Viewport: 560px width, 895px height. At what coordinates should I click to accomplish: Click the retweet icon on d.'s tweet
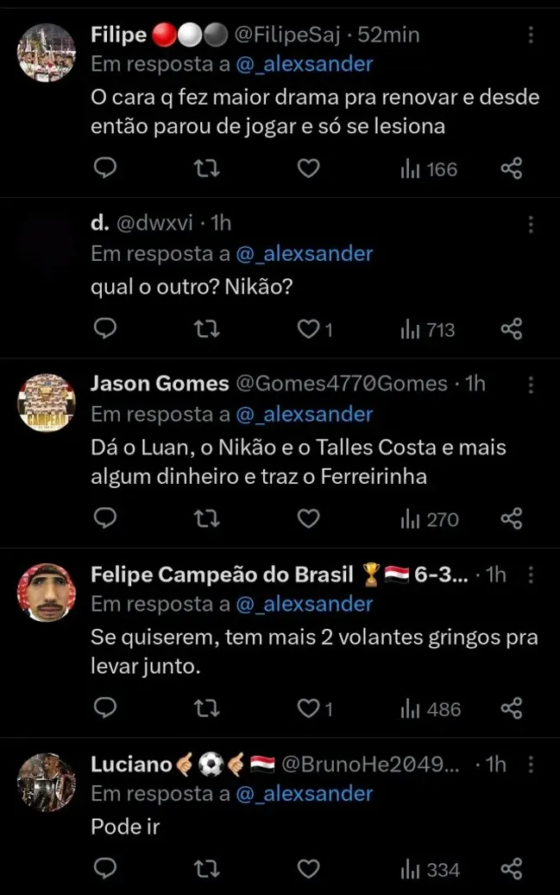[205, 328]
